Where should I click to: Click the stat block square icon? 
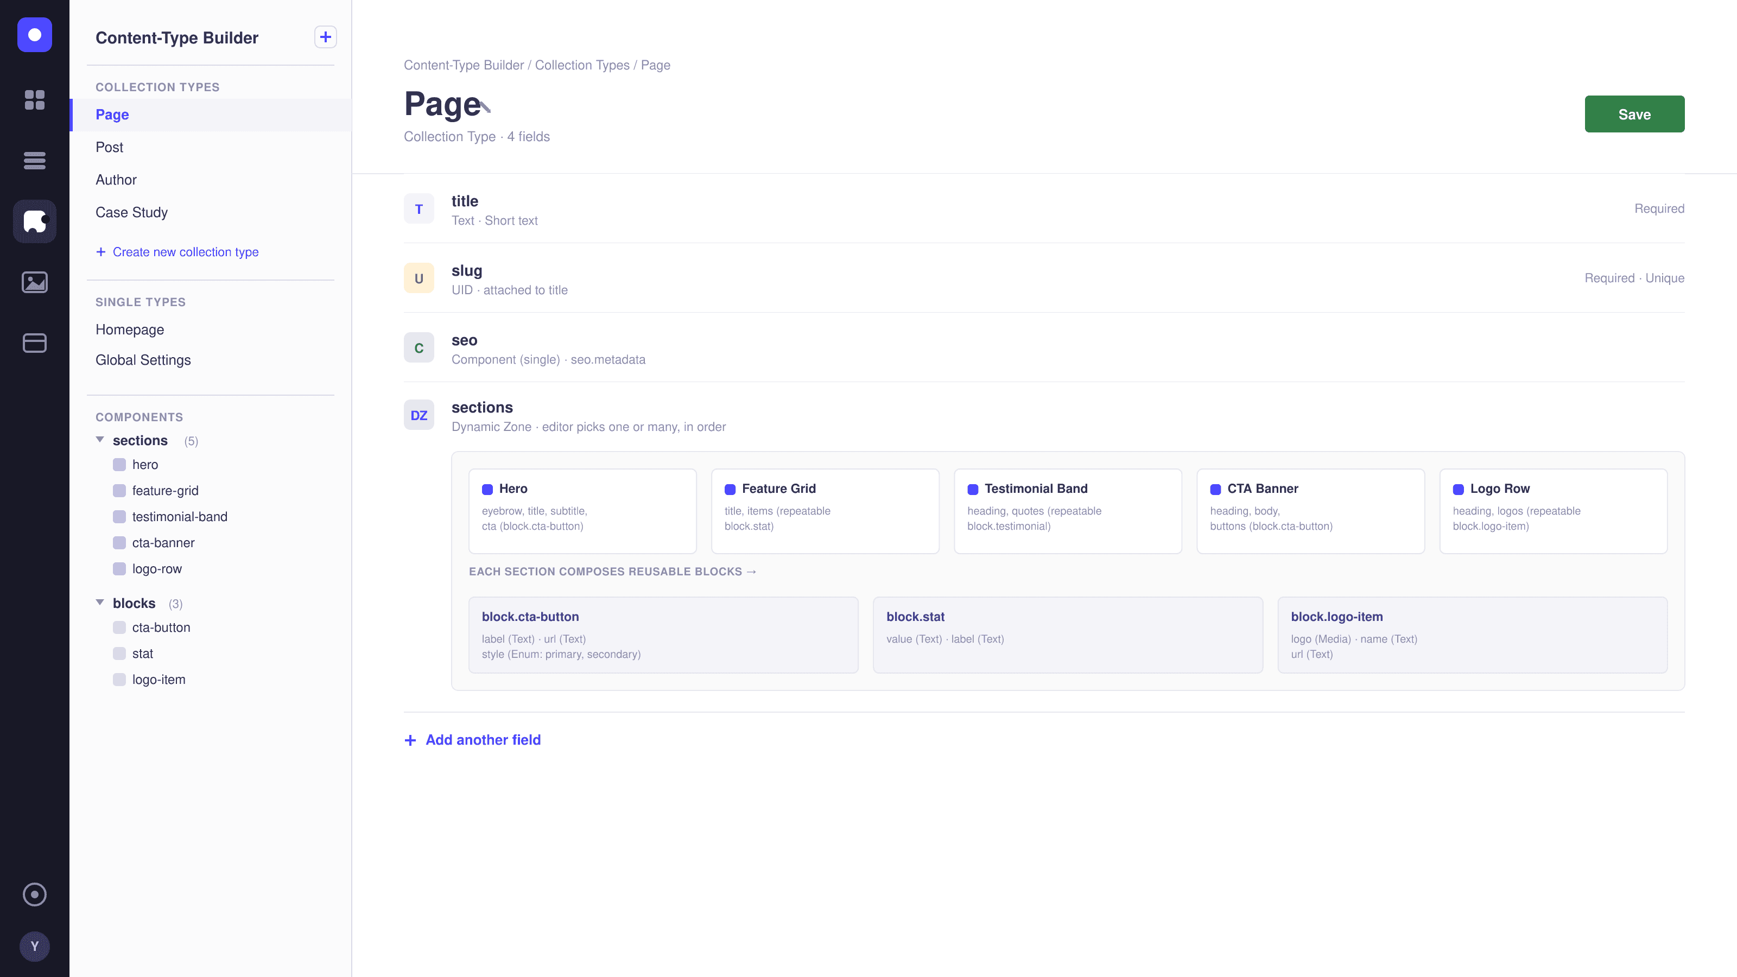coord(119,654)
